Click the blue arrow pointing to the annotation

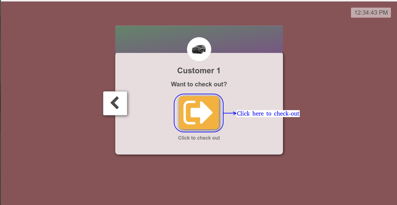[230, 113]
